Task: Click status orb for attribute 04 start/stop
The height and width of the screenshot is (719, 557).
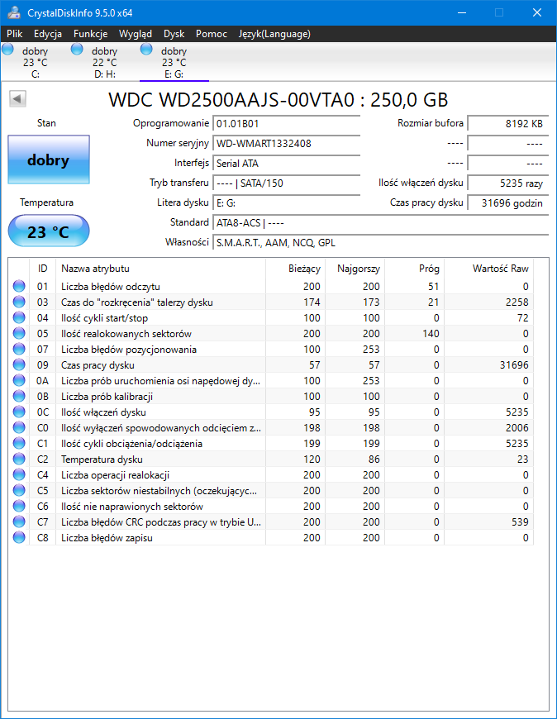Action: pyautogui.click(x=19, y=318)
